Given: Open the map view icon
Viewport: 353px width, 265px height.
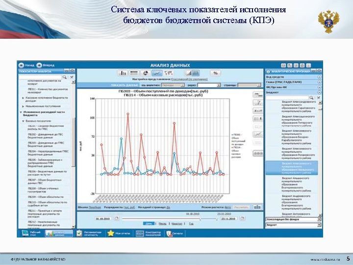Looking at the screenshot, I should click(x=168, y=73).
